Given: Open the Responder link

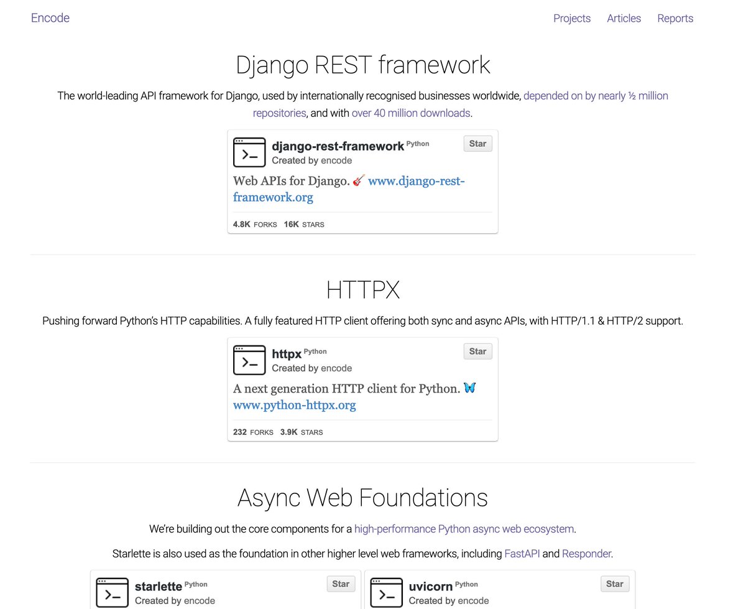Looking at the screenshot, I should pyautogui.click(x=587, y=554).
